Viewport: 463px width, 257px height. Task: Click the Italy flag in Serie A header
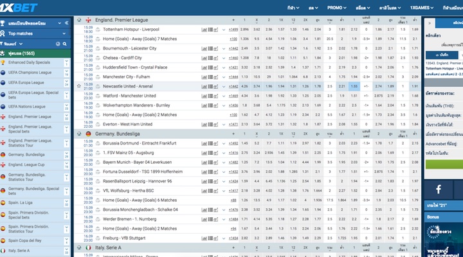[x=88, y=248]
